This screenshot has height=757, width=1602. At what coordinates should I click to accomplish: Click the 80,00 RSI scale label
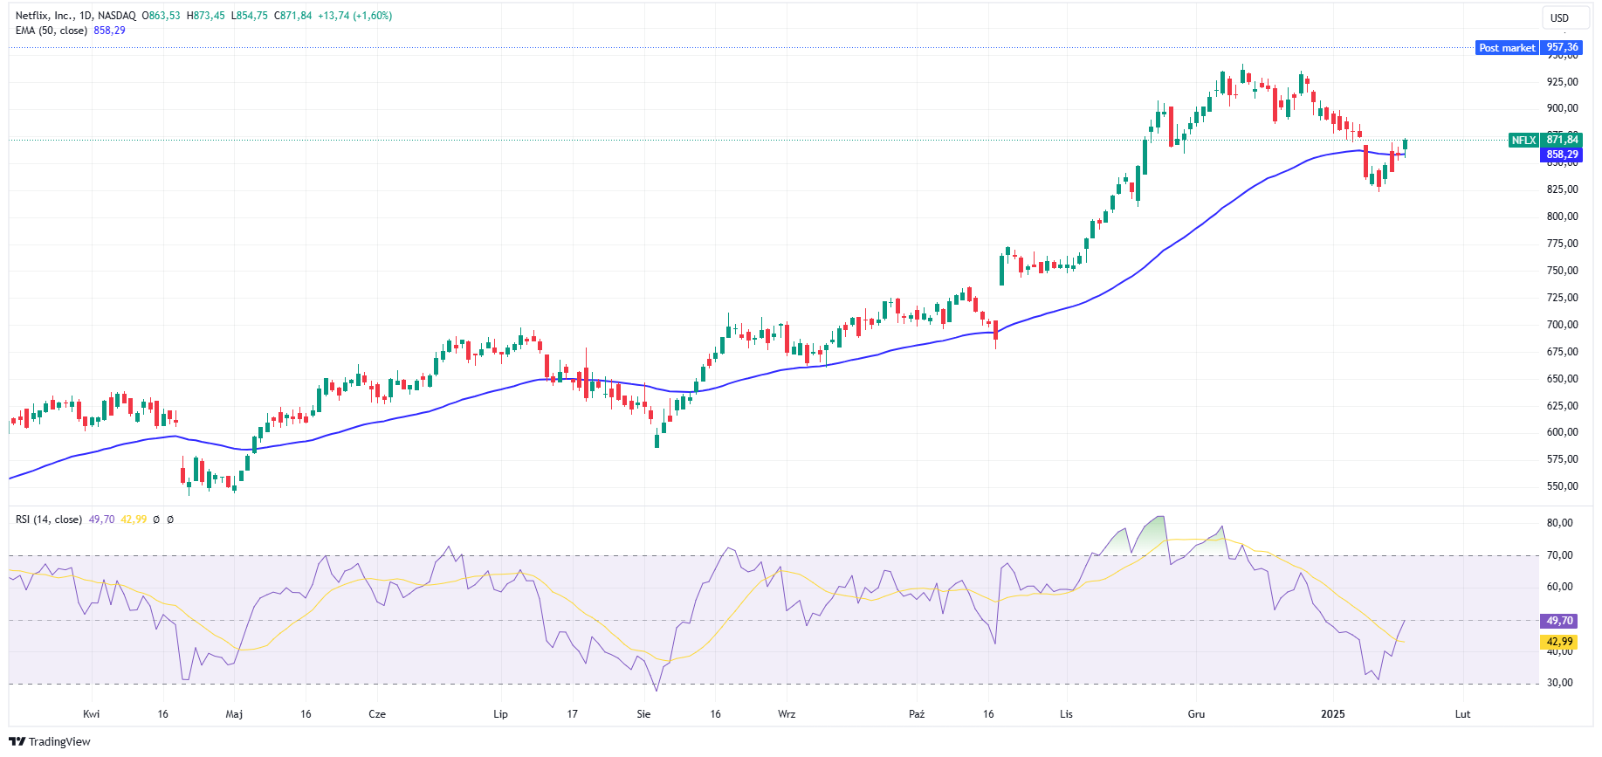tap(1559, 523)
